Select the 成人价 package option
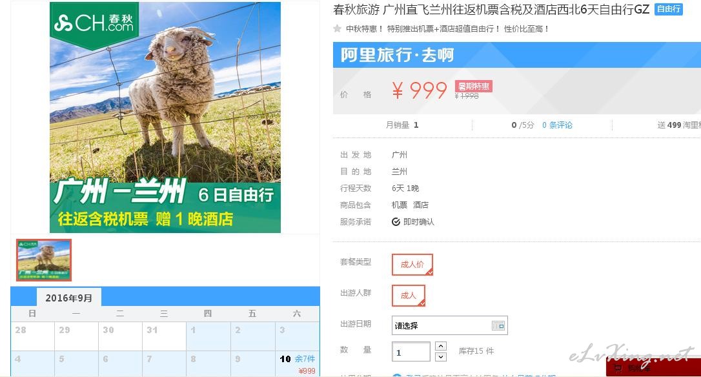The image size is (701, 377). coord(412,264)
